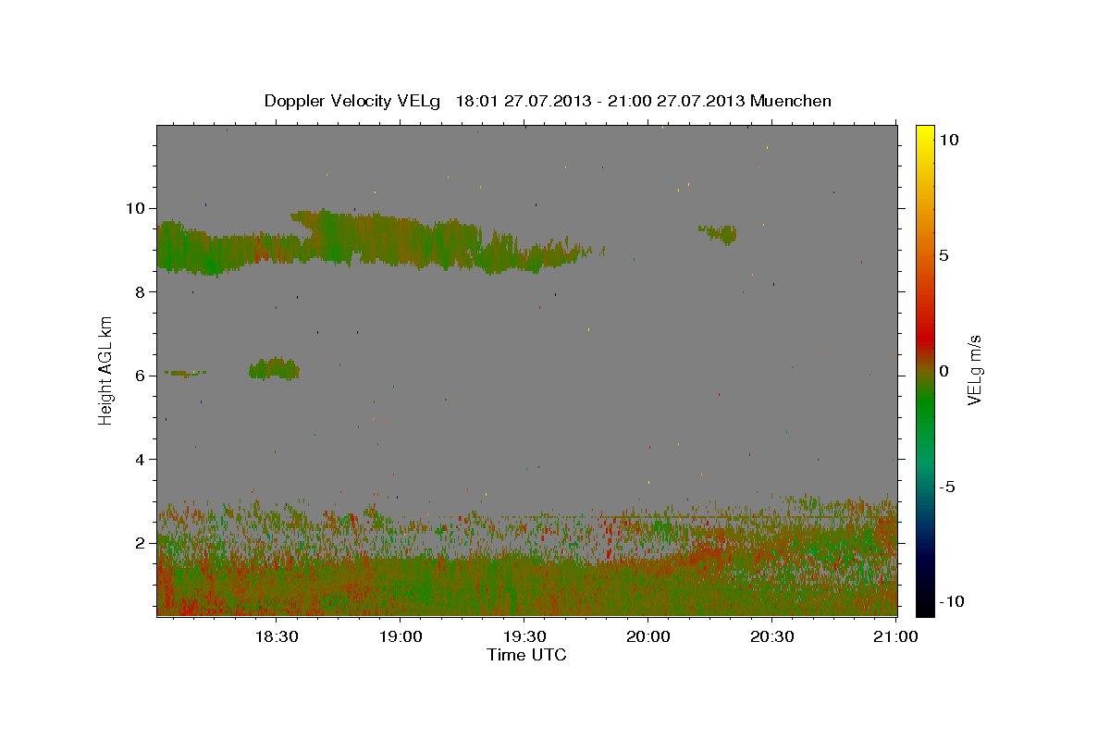Click the 'Muenchen' location in the title

click(791, 101)
